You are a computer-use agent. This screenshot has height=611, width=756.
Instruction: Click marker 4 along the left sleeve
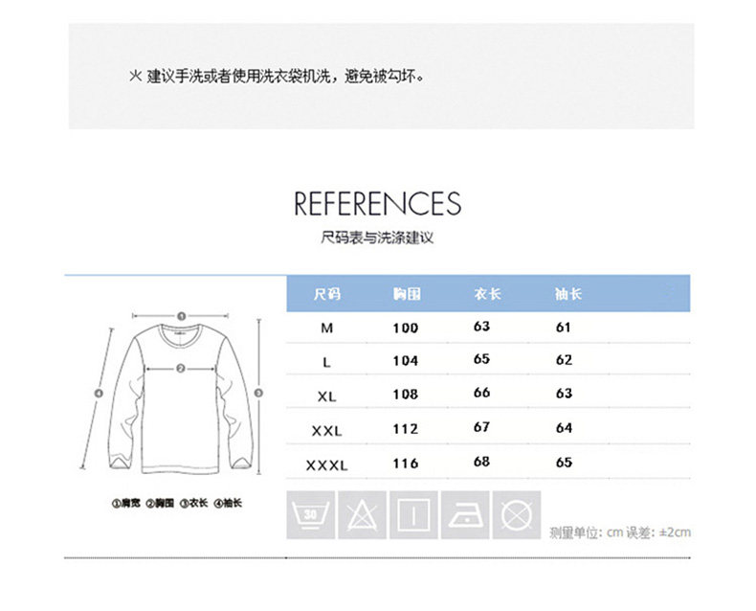tap(99, 394)
